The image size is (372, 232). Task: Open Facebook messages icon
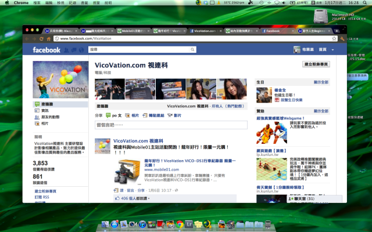tap(74, 50)
